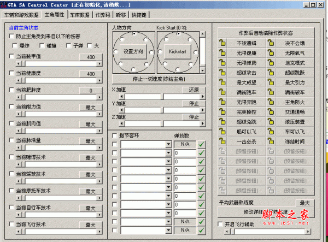The height and width of the screenshot is (242, 328).
Task: Click the lock icon beside 超级攻击
Action: tap(222, 73)
